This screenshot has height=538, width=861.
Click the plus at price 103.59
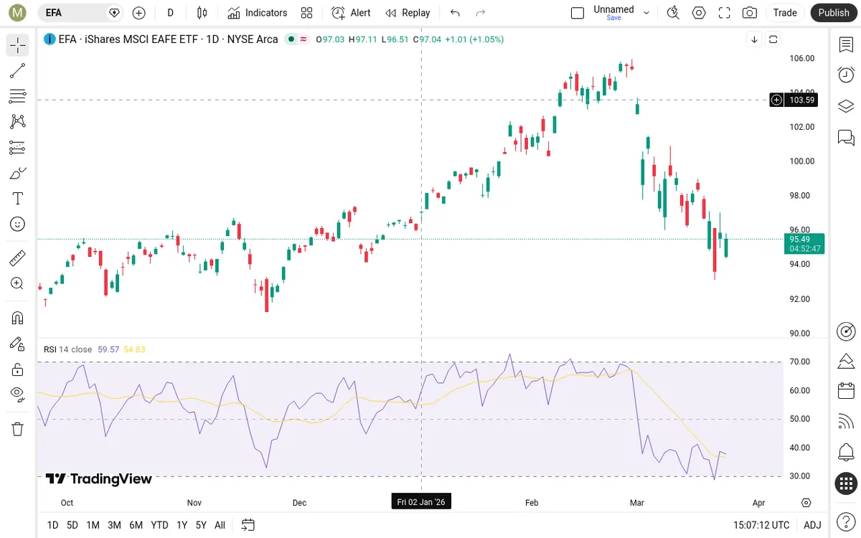776,100
